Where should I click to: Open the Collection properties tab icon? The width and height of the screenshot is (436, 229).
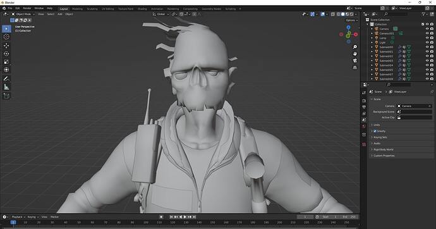[364, 135]
